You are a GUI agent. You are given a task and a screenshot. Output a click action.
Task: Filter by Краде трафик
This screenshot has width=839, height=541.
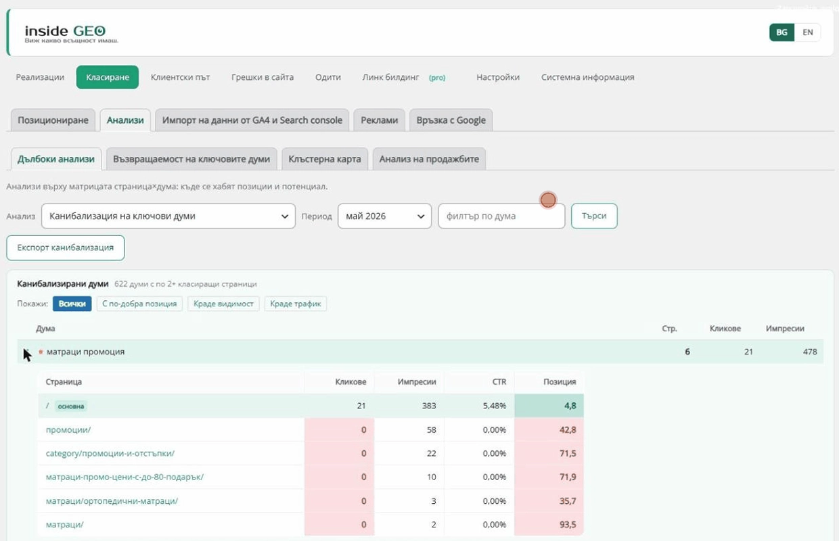pos(295,304)
